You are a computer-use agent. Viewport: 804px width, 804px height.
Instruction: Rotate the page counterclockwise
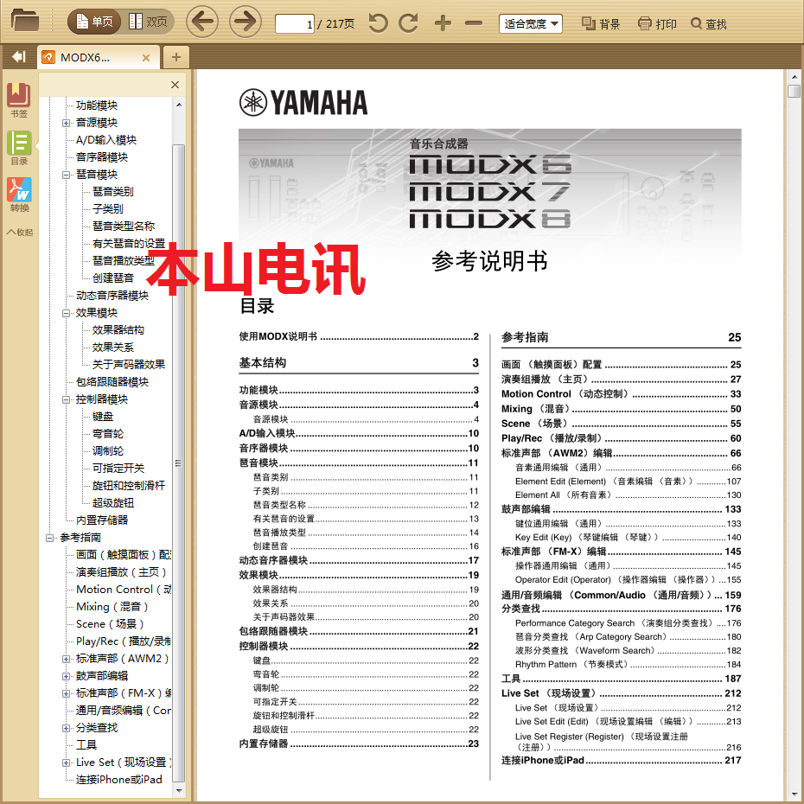point(378,23)
